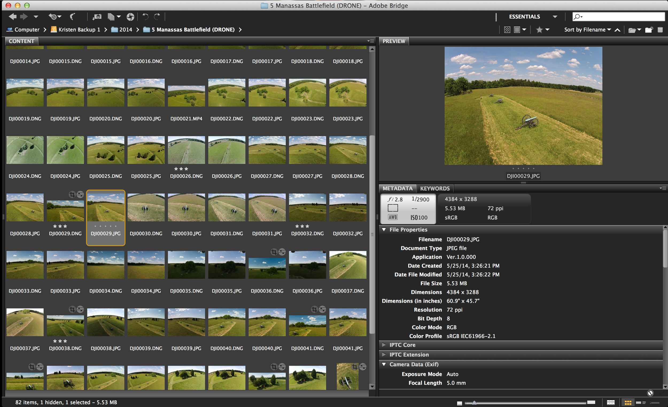Click crop badge on DJI00038.DNG

pyautogui.click(x=72, y=309)
